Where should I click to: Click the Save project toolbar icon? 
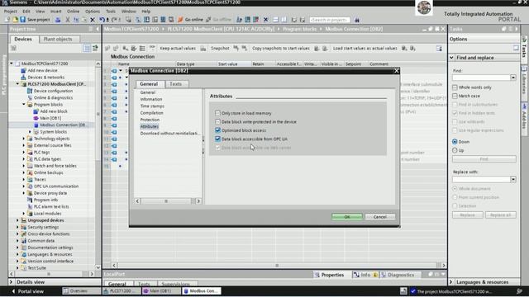tap(23, 20)
